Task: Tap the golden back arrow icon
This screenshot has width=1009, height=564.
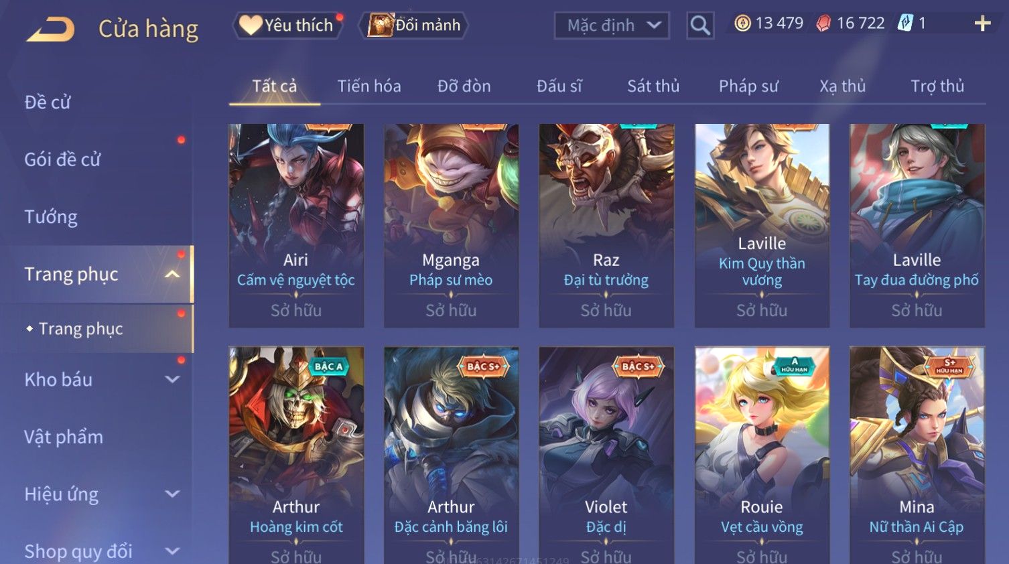Action: tap(50, 29)
